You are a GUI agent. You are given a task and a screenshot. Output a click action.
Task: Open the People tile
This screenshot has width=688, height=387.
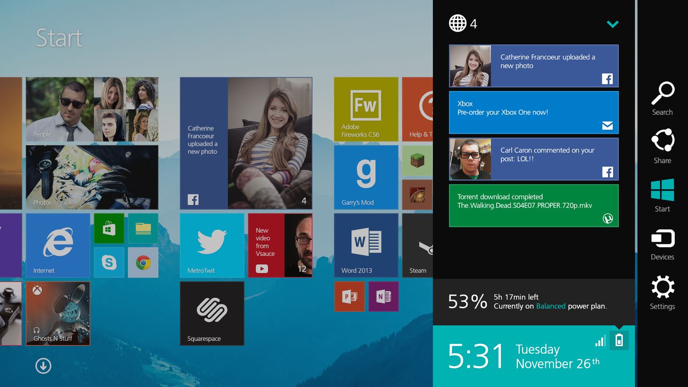[x=92, y=109]
